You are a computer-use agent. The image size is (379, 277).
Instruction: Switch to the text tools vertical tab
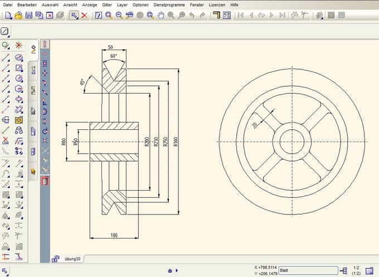tap(33, 90)
